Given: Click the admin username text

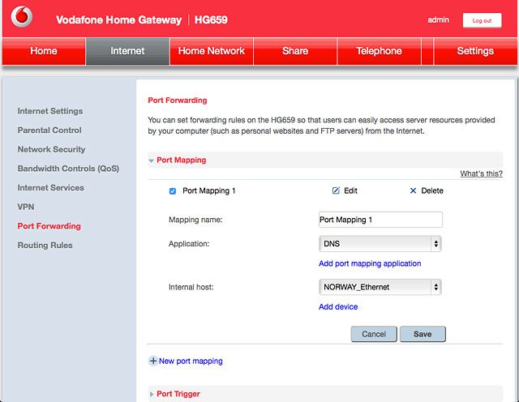Looking at the screenshot, I should 438,20.
